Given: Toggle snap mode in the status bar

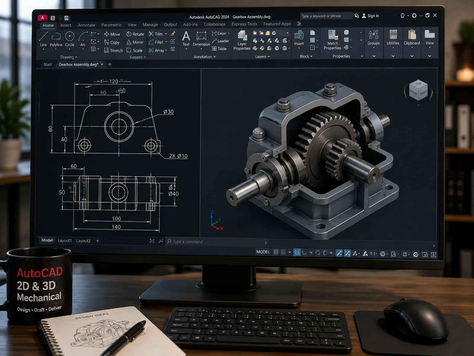Looking at the screenshot, I should 283,252.
